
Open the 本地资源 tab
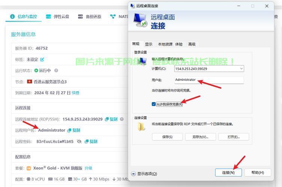[165, 44]
